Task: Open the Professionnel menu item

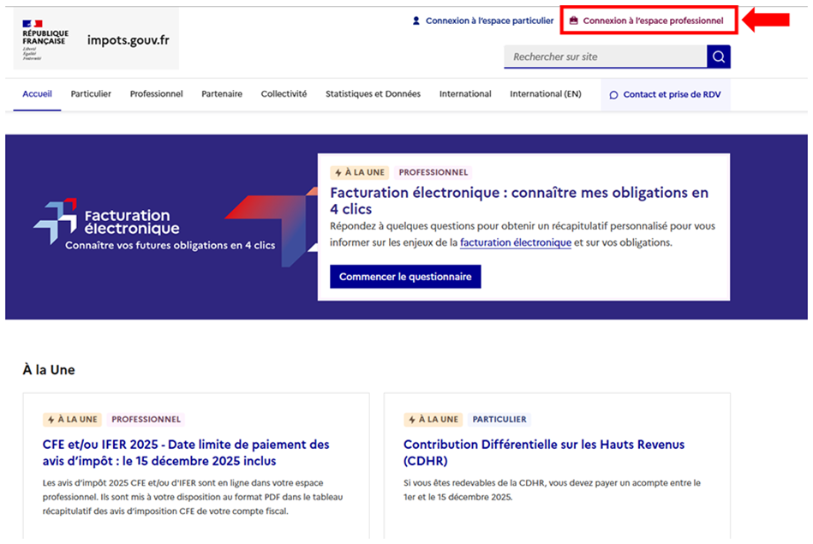Action: point(156,94)
